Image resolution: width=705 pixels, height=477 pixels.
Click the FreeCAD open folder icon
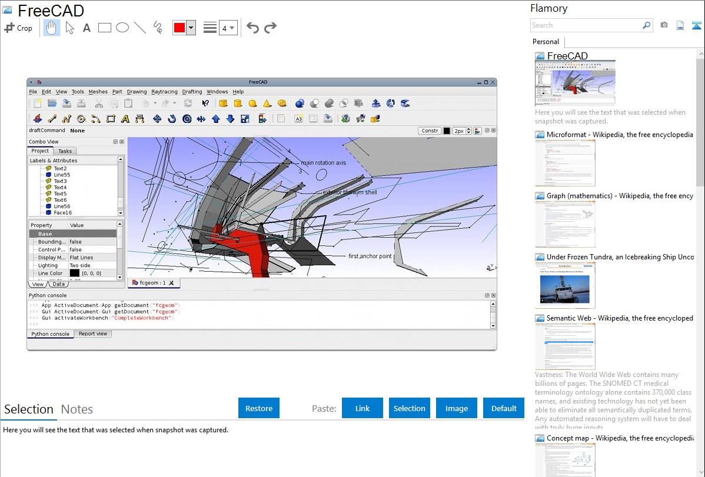[x=52, y=104]
